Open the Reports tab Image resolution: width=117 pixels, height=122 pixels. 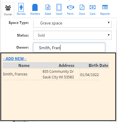pos(105,10)
